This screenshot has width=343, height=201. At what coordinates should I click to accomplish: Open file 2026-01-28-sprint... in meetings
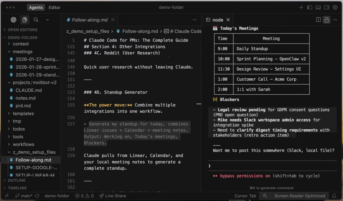tap(37, 67)
